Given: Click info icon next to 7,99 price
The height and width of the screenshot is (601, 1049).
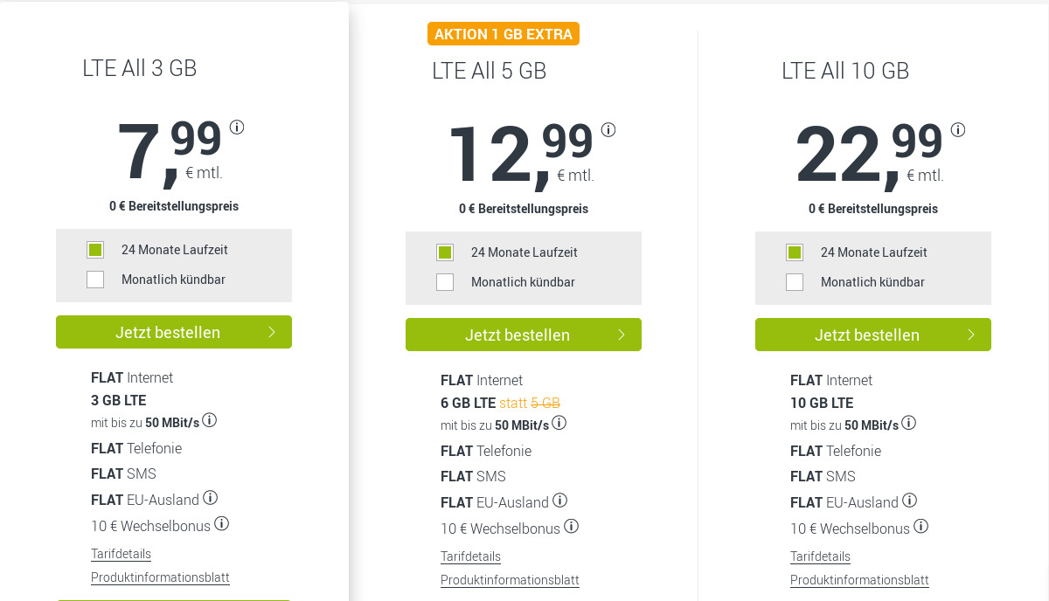Looking at the screenshot, I should [x=237, y=128].
